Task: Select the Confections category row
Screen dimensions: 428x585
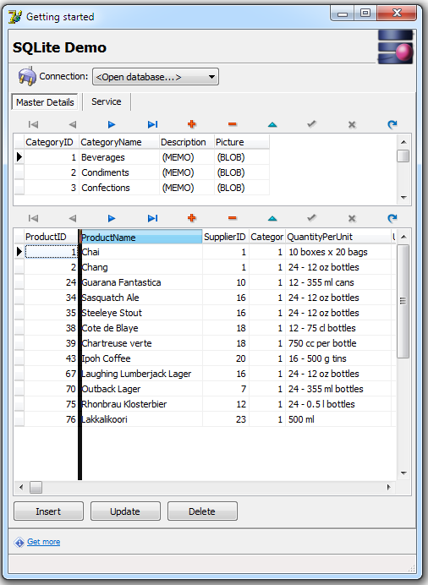Action: pos(142,188)
